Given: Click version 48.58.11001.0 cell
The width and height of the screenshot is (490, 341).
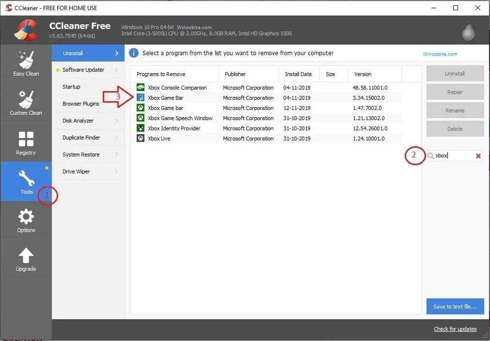Looking at the screenshot, I should [370, 88].
